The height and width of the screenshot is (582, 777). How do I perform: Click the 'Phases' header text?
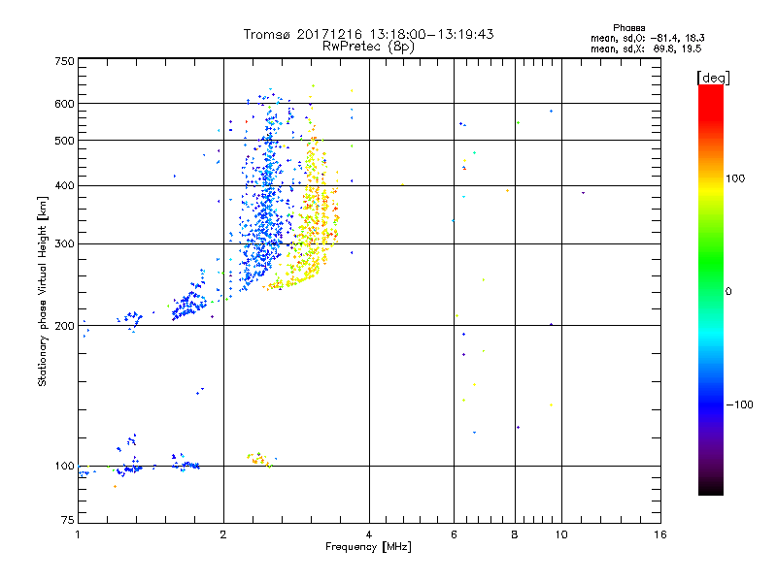(628, 28)
